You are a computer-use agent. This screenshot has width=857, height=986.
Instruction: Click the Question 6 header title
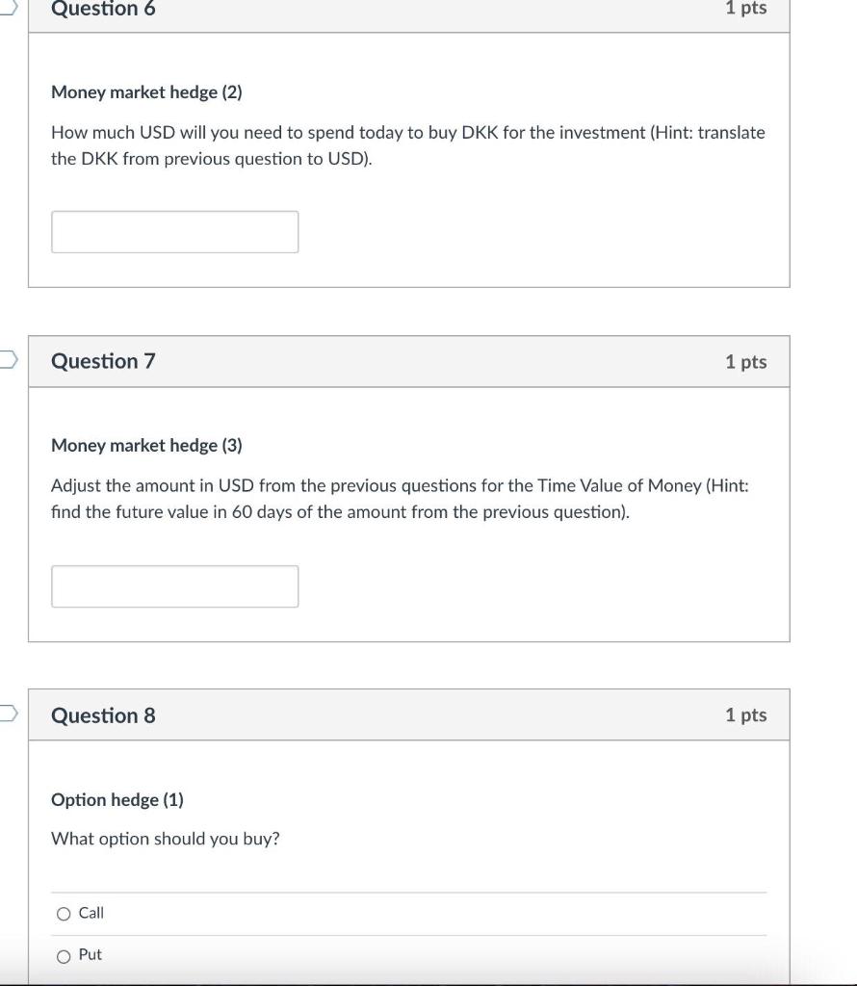point(103,9)
